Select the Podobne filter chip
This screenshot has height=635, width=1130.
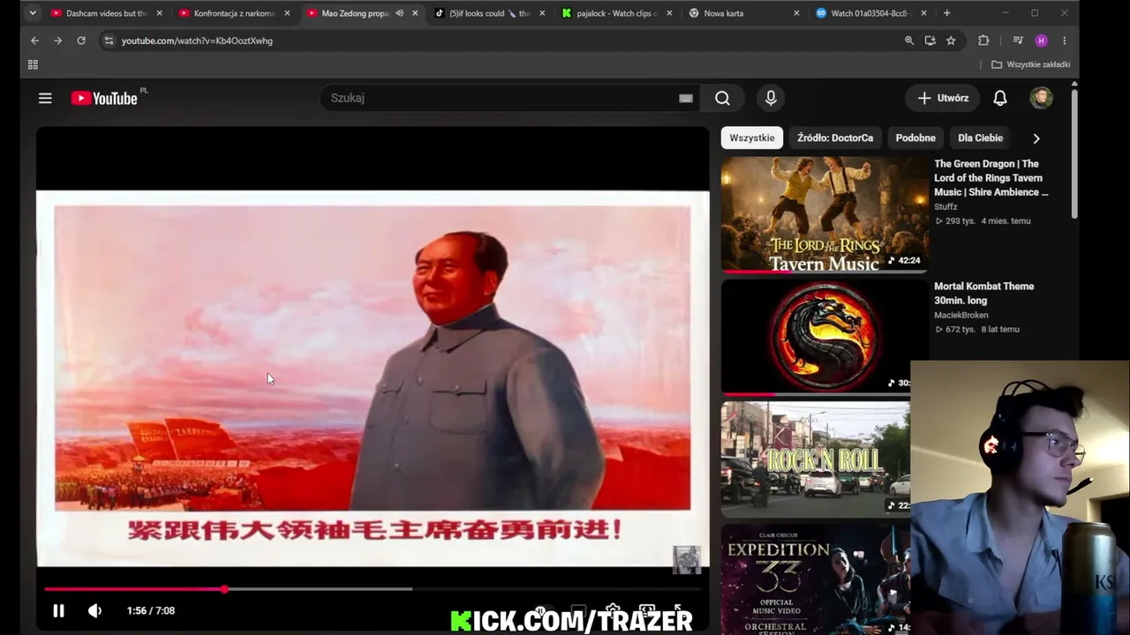915,138
